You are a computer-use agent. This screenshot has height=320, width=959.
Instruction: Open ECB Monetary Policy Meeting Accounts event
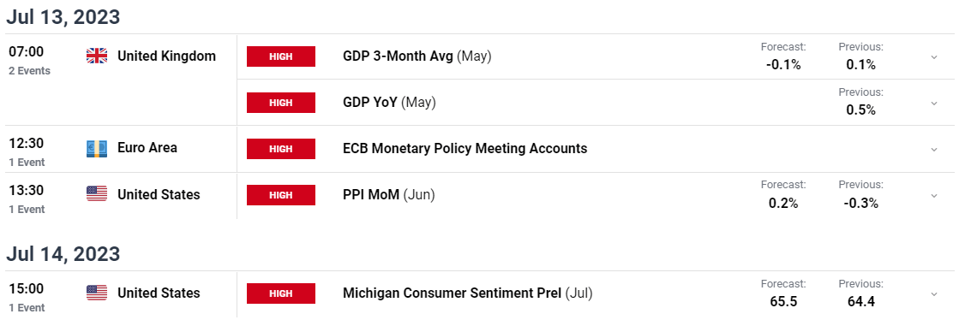point(465,148)
